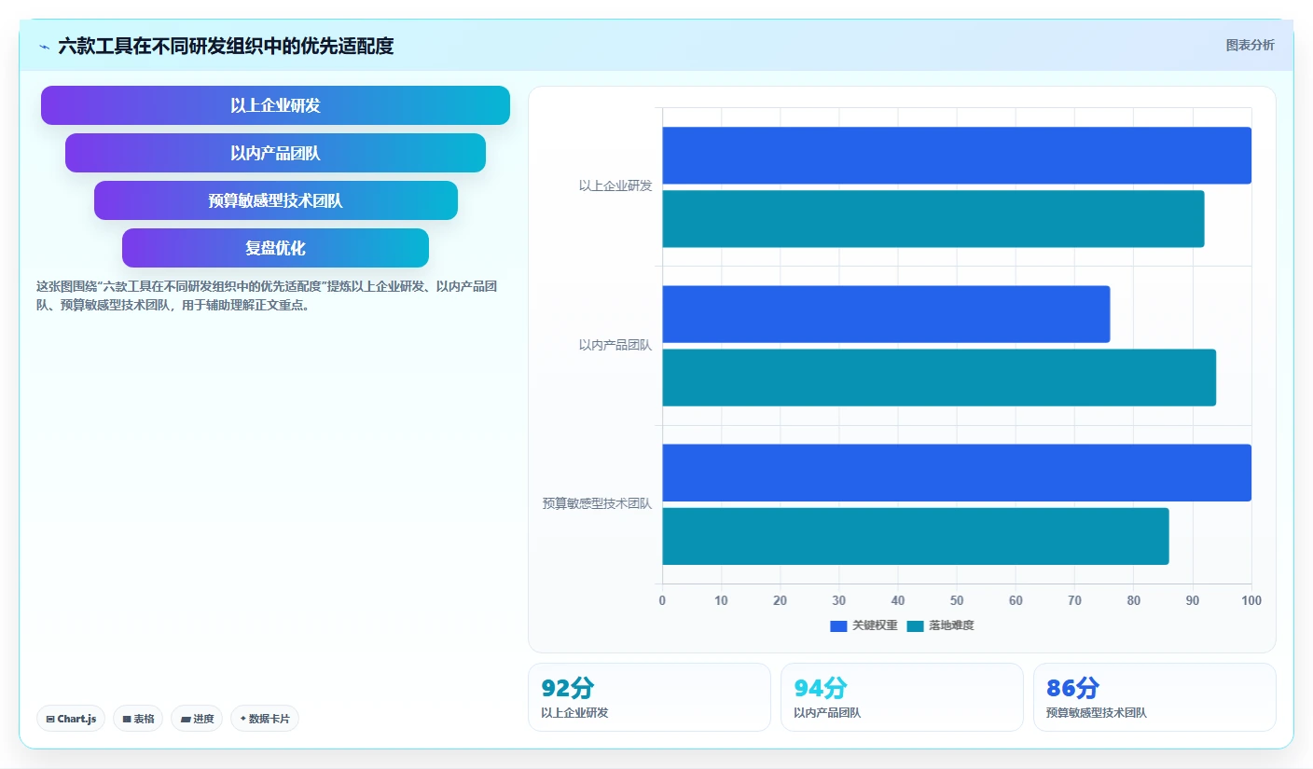The height and width of the screenshot is (769, 1313).
Task: Select the 复盘优化 funnel bar
Action: tap(275, 248)
